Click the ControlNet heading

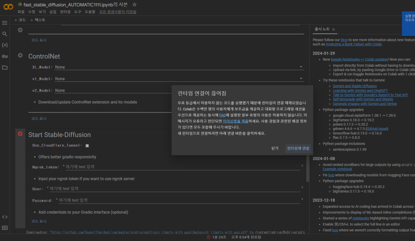[x=44, y=56]
